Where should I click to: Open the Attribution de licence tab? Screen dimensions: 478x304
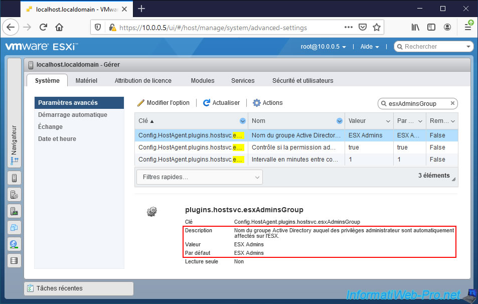143,80
